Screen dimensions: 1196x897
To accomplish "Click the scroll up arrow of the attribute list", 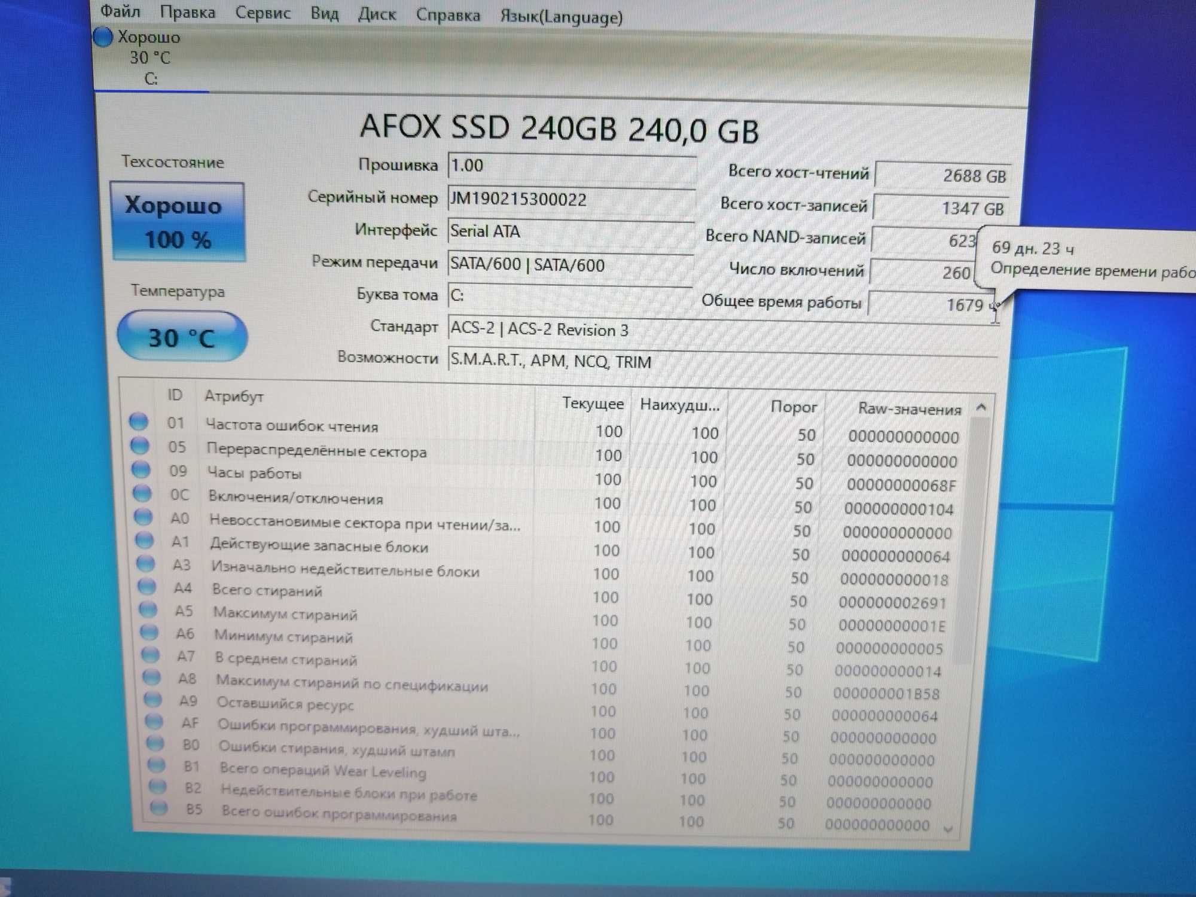I will click(981, 407).
